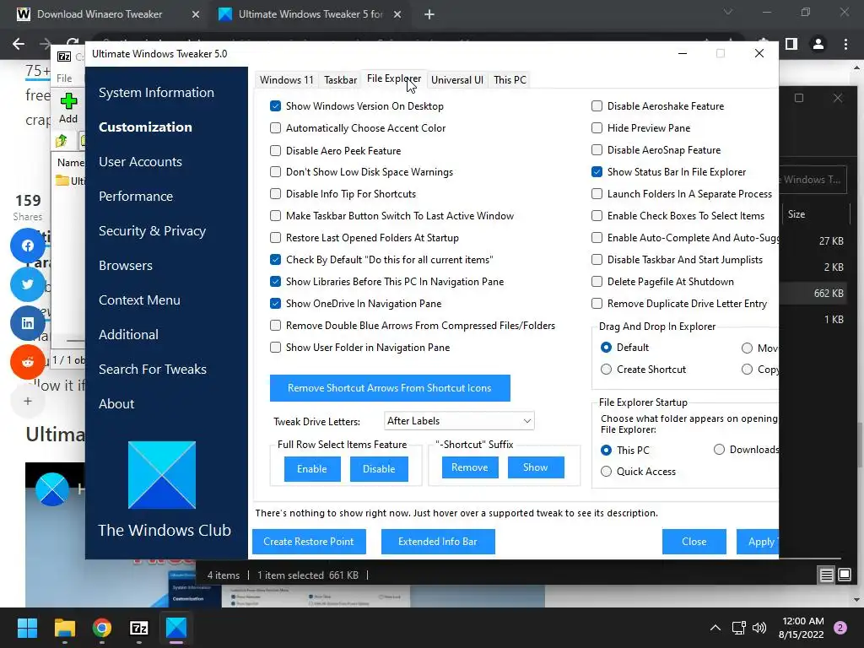The height and width of the screenshot is (648, 864).
Task: Uncheck Show OneDrive In Navigation Pane
Action: (x=276, y=303)
